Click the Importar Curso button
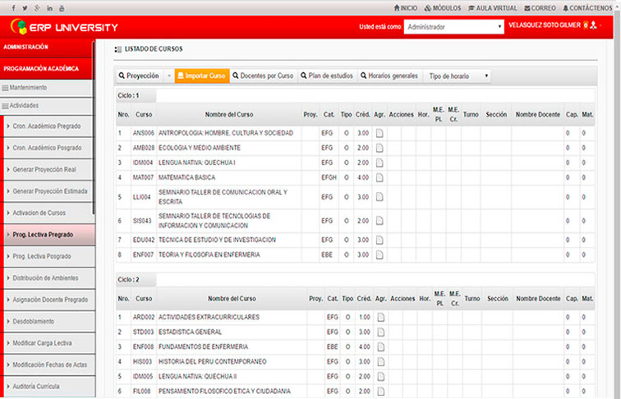Image resolution: width=621 pixels, height=399 pixels. pos(202,76)
